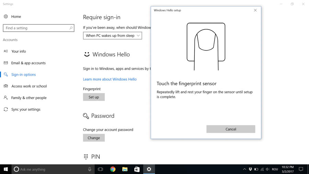Launch Google Chrome from the taskbar
This screenshot has height=174, width=309.
[113, 169]
